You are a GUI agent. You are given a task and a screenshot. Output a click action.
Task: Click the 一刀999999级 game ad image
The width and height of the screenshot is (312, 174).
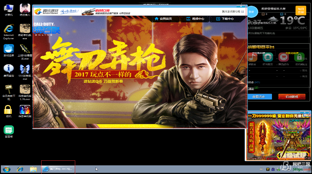tap(278, 137)
